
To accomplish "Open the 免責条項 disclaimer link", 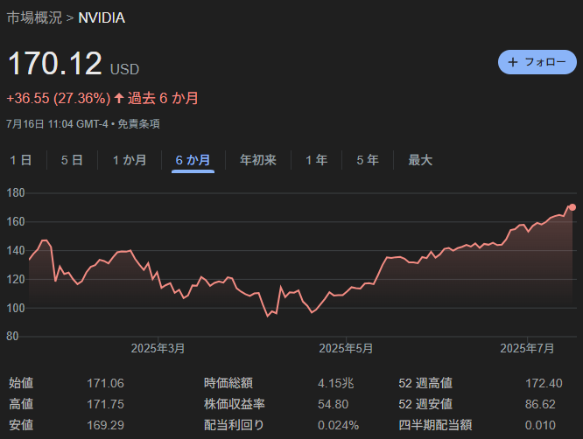I will tap(138, 124).
